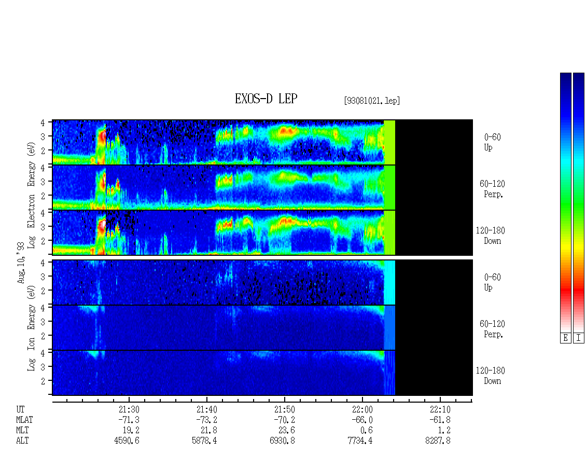Click the electron 120-180 Down pitch-angle label
This screenshot has height=454, width=586.
[x=491, y=236]
